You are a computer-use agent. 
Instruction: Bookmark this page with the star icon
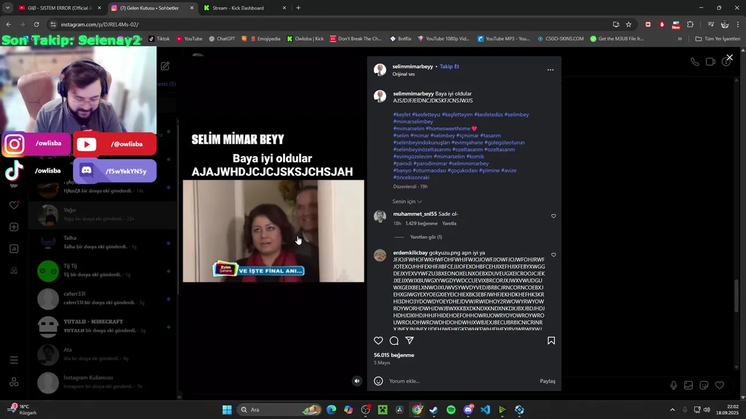[629, 24]
